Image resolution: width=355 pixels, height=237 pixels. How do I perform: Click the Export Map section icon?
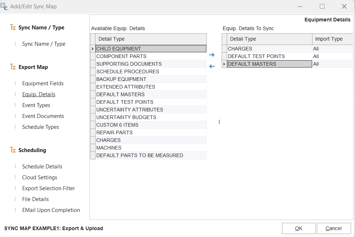13,67
